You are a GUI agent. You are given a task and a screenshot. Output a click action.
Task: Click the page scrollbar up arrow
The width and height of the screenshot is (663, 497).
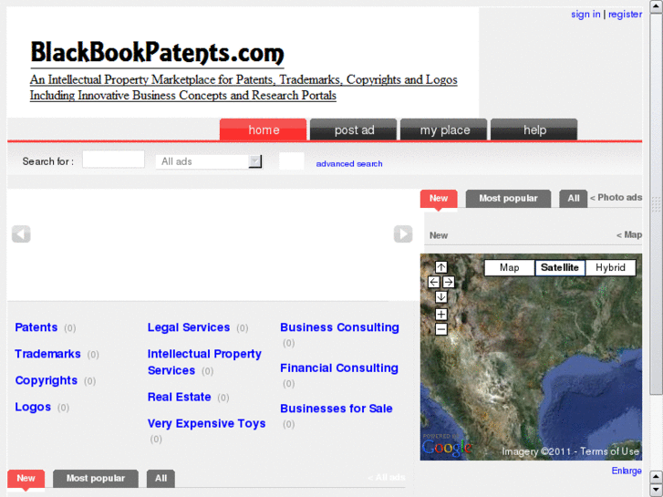pyautogui.click(x=657, y=7)
